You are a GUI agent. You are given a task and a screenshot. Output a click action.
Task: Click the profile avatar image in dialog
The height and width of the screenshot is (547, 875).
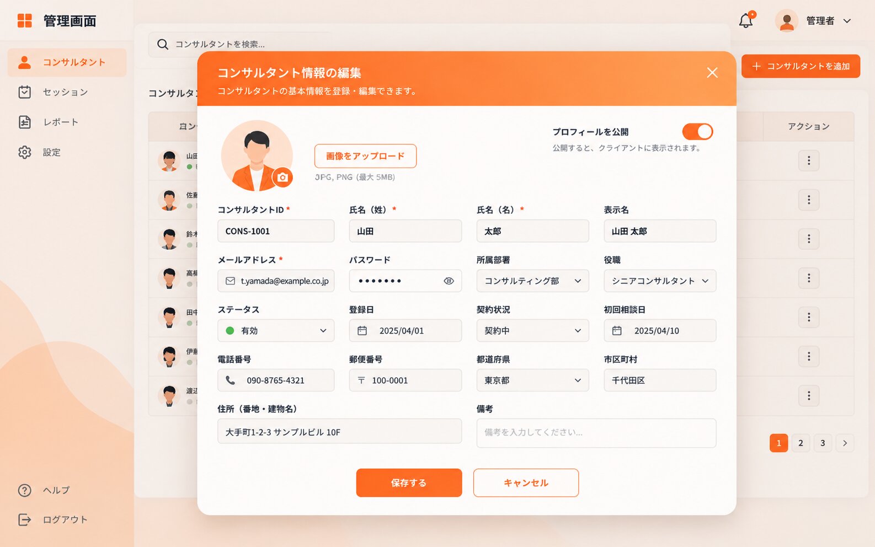(x=257, y=155)
